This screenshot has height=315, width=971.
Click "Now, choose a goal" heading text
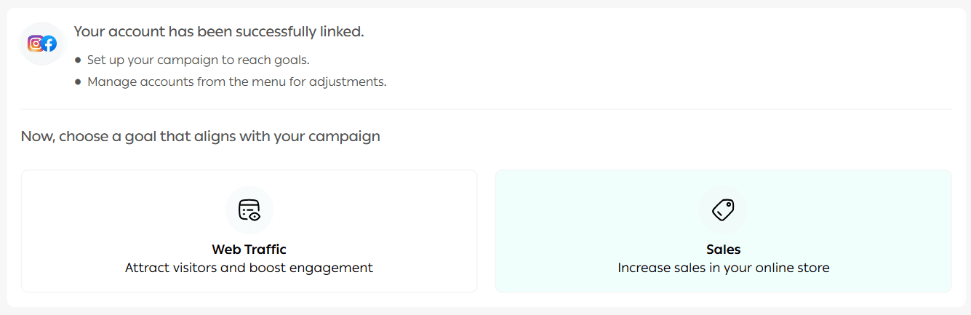pos(200,136)
